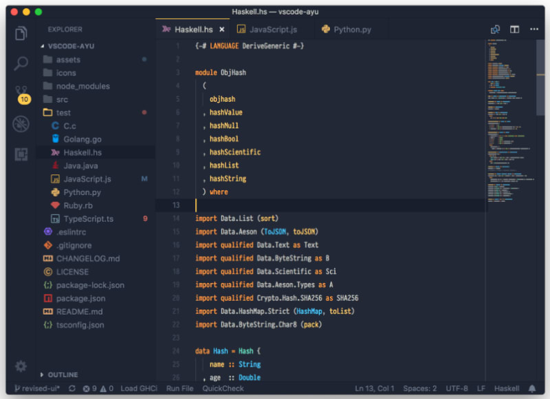Open the .gitignore file
Image resolution: width=550 pixels, height=399 pixels.
click(96, 245)
